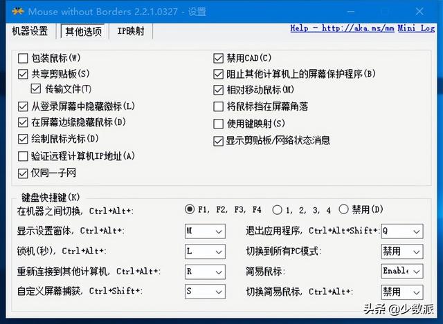Click the 自定义屏幕捕获, Ctrl+Shift+ label
Image resolution: width=443 pixels, height=324 pixels.
pos(80,291)
